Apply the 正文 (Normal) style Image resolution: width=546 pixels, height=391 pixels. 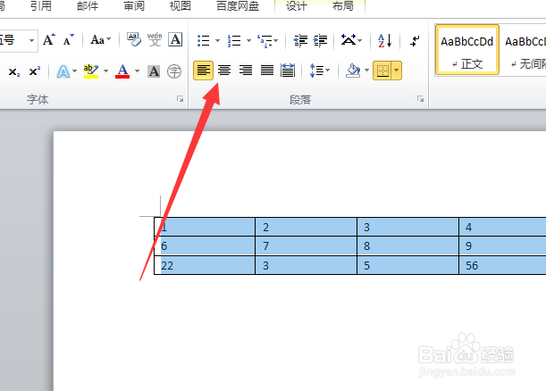[x=467, y=50]
